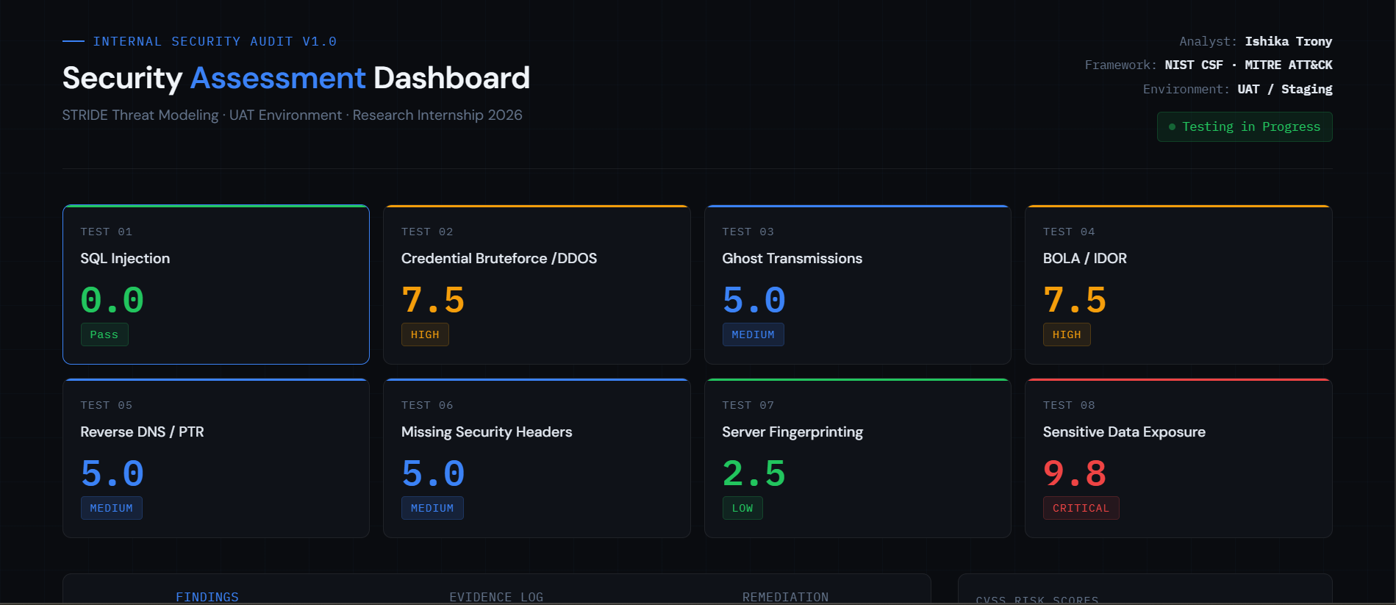
Task: Select the Ghost Transmissions test card
Action: [x=858, y=284]
